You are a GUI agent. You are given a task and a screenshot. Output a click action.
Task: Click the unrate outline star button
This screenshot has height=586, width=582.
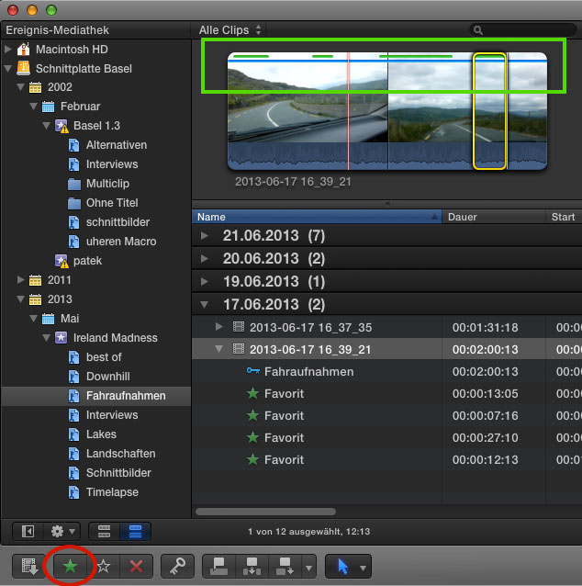104,566
